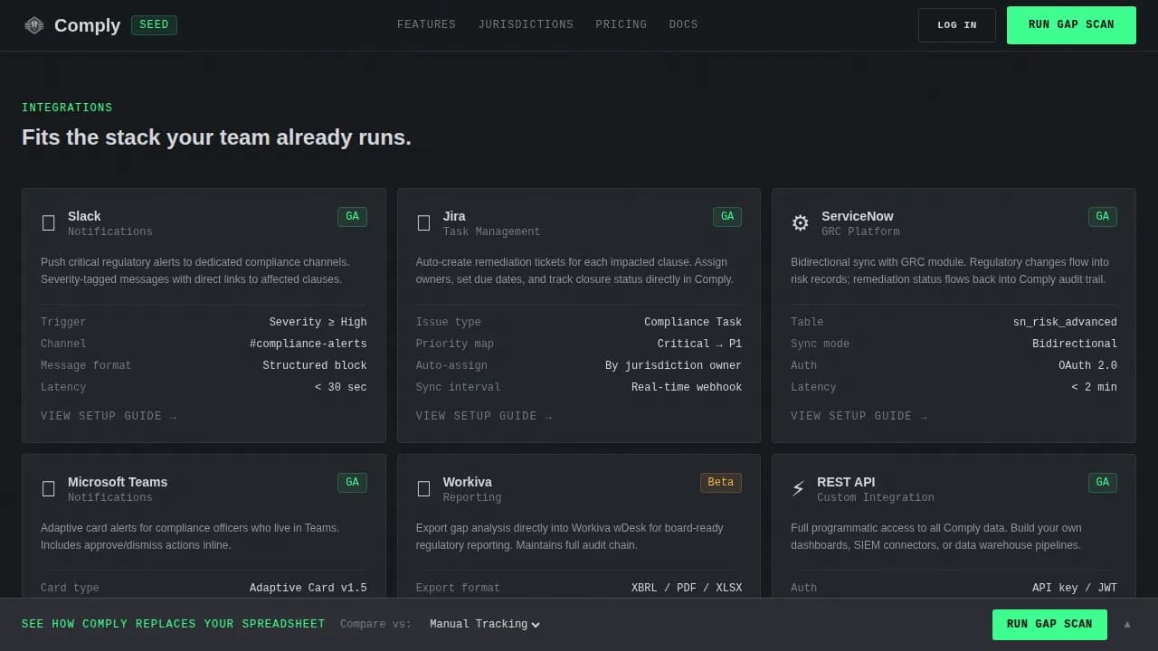Image resolution: width=1158 pixels, height=651 pixels.
Task: Click the 'Reporting' subtitle under Workiva
Action: (x=471, y=497)
